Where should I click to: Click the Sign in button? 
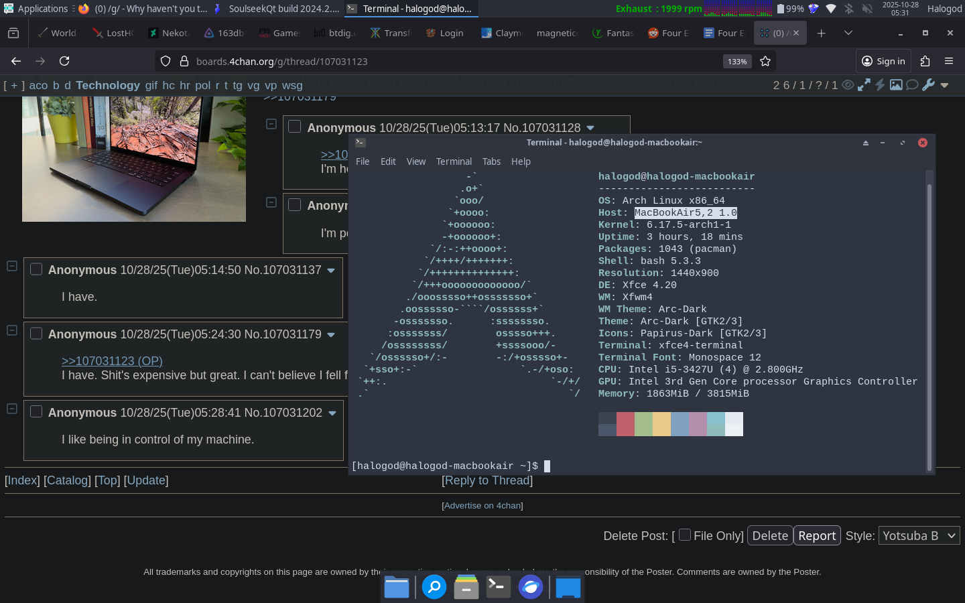point(883,61)
